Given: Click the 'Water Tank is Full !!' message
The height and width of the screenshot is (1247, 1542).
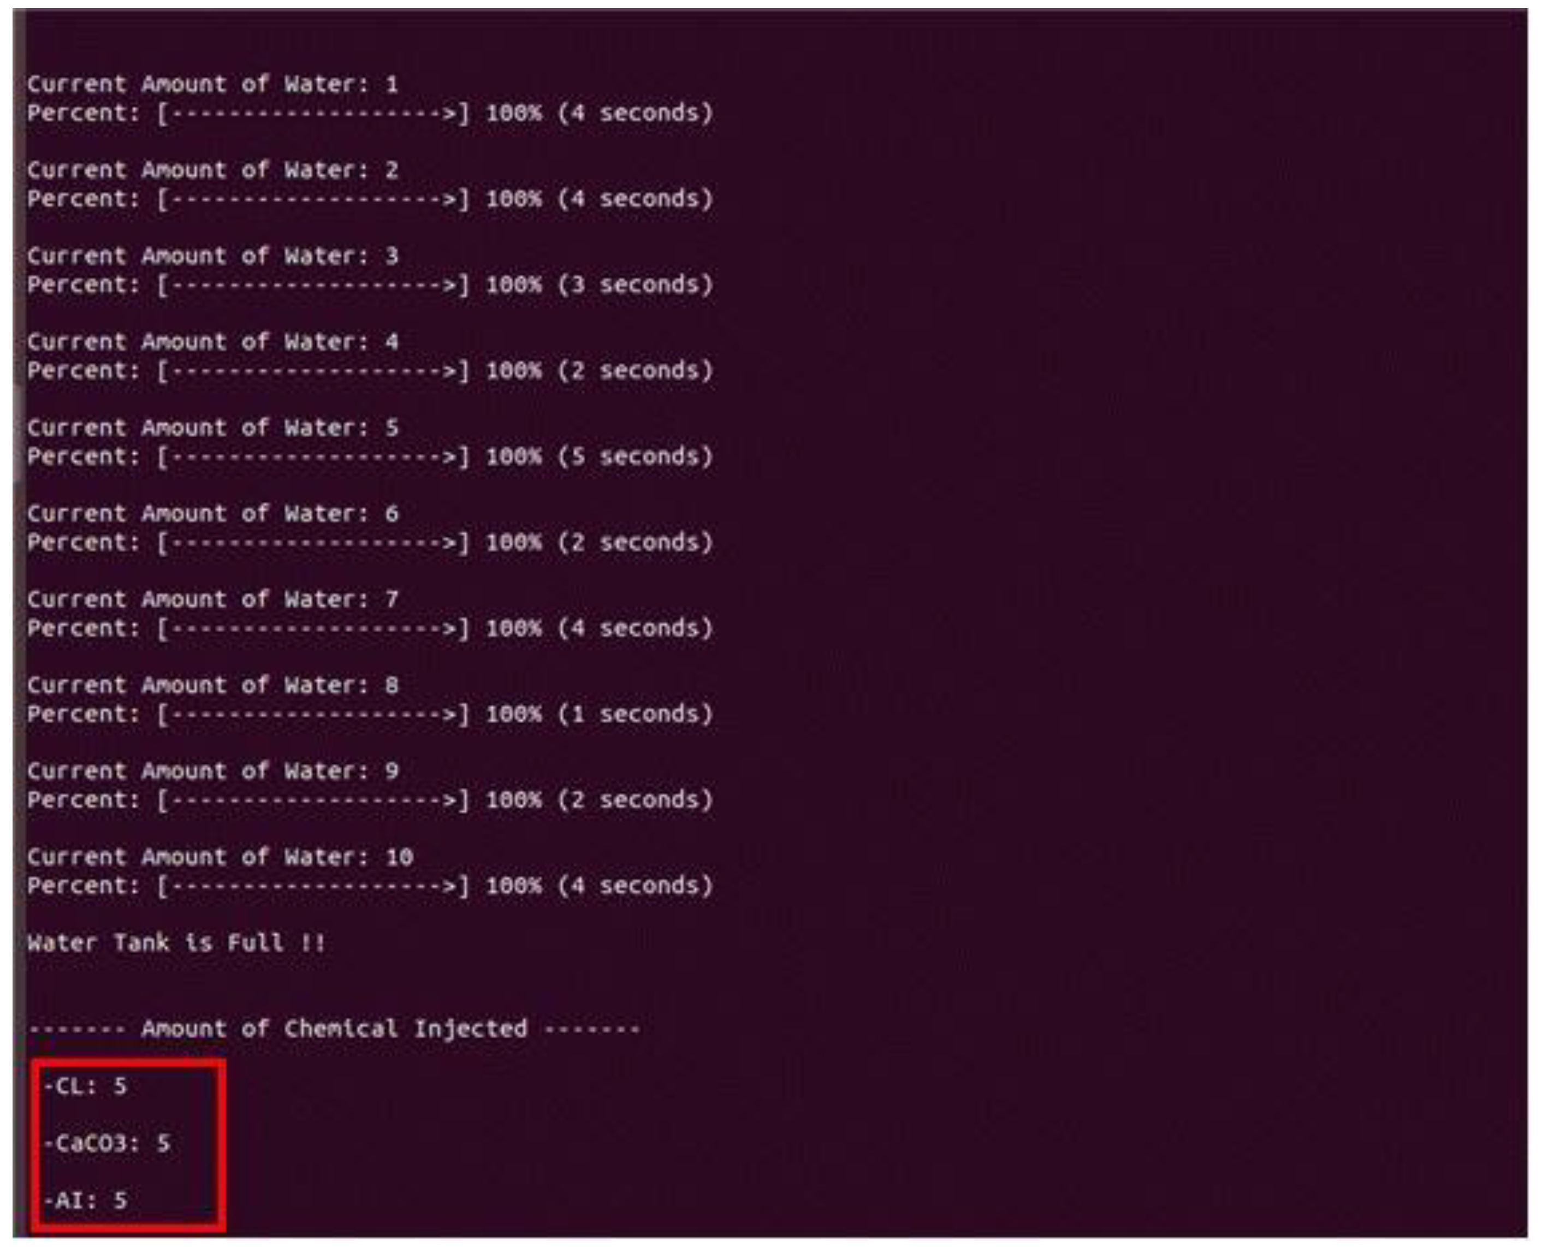Looking at the screenshot, I should click(177, 943).
